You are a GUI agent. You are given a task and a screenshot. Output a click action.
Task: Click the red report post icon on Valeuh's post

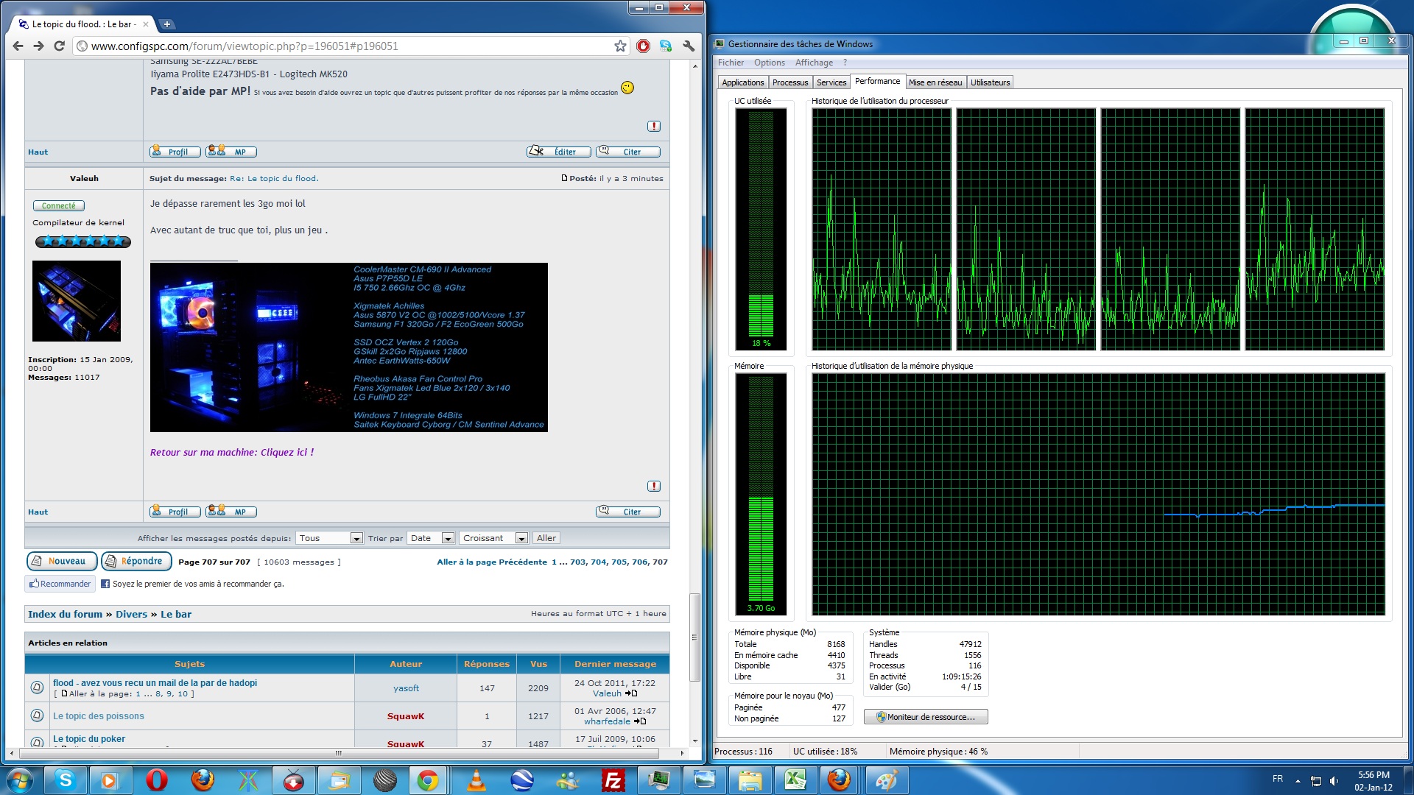[x=653, y=486]
